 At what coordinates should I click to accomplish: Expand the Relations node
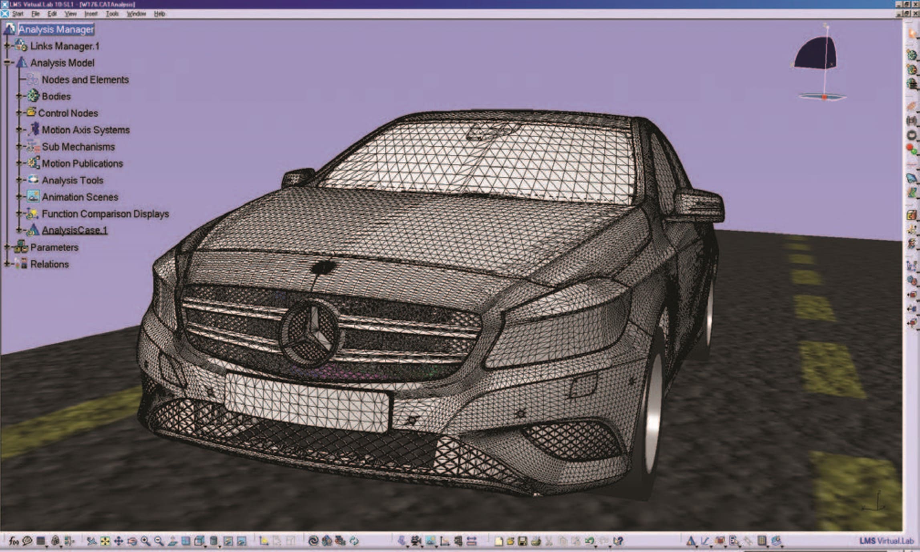(7, 264)
